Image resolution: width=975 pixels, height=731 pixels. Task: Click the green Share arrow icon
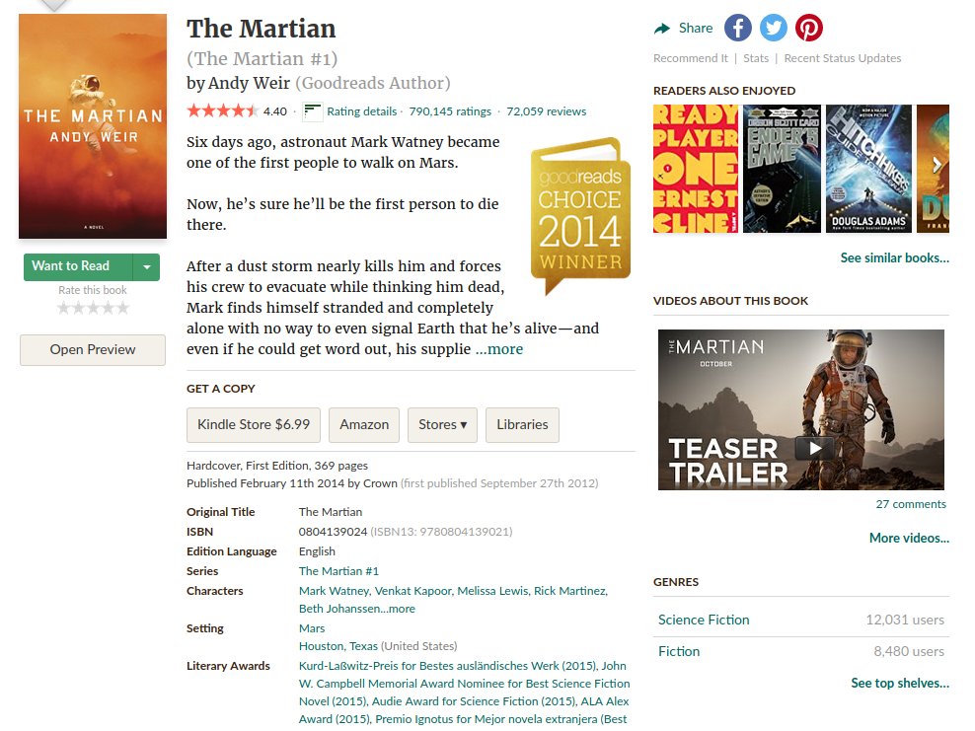pyautogui.click(x=662, y=28)
